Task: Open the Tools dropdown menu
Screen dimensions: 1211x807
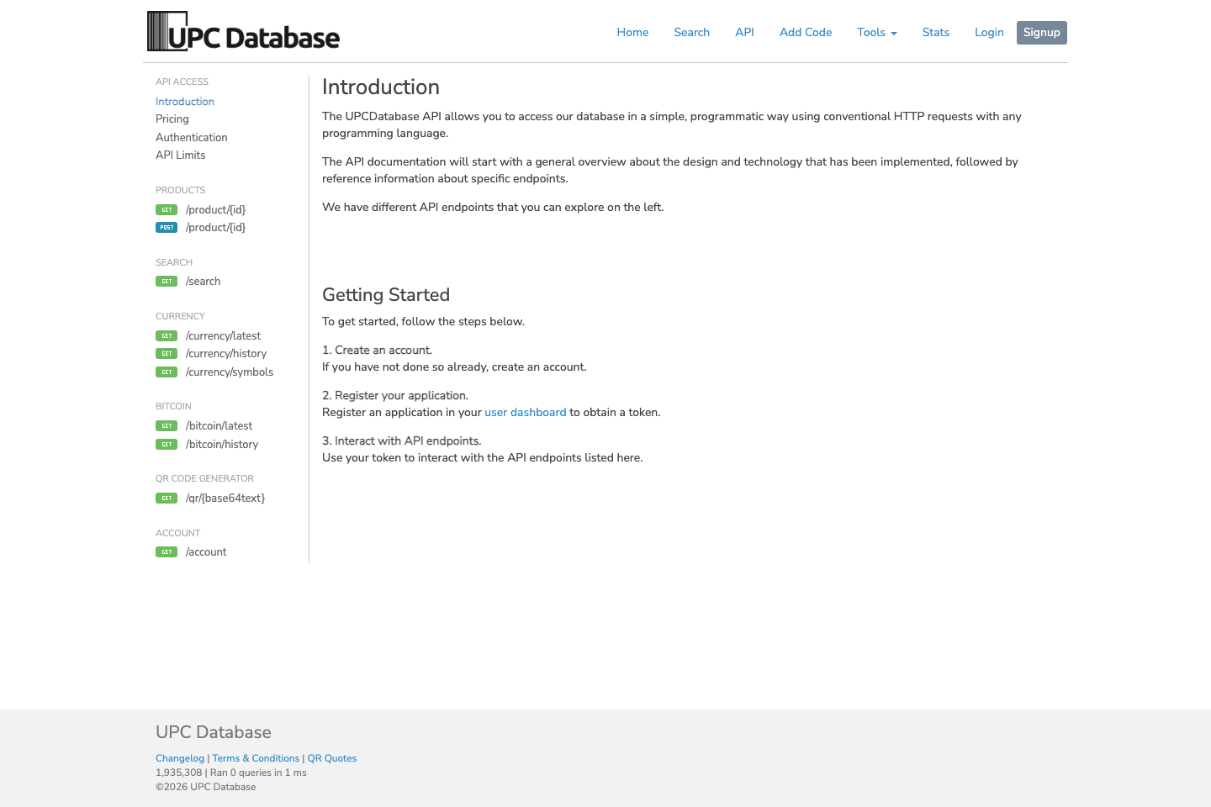Action: click(x=876, y=32)
